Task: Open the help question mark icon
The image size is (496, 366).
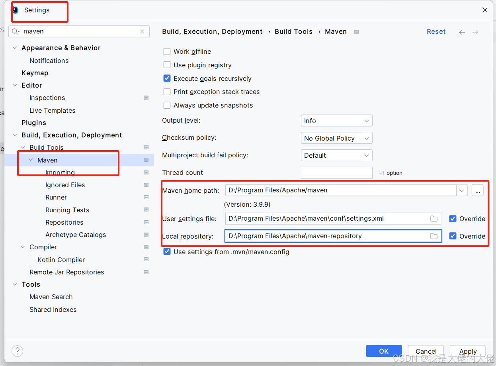Action: pos(17,351)
